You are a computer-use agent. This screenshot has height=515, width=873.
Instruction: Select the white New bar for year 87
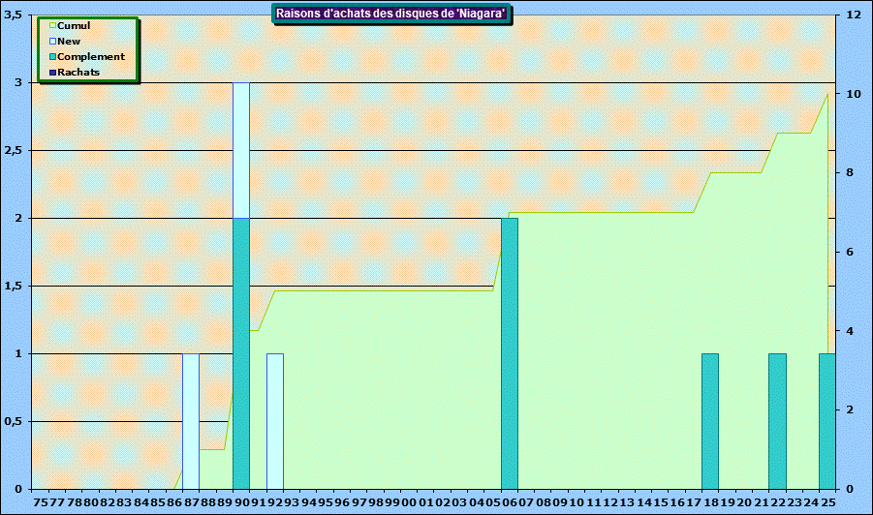click(191, 421)
